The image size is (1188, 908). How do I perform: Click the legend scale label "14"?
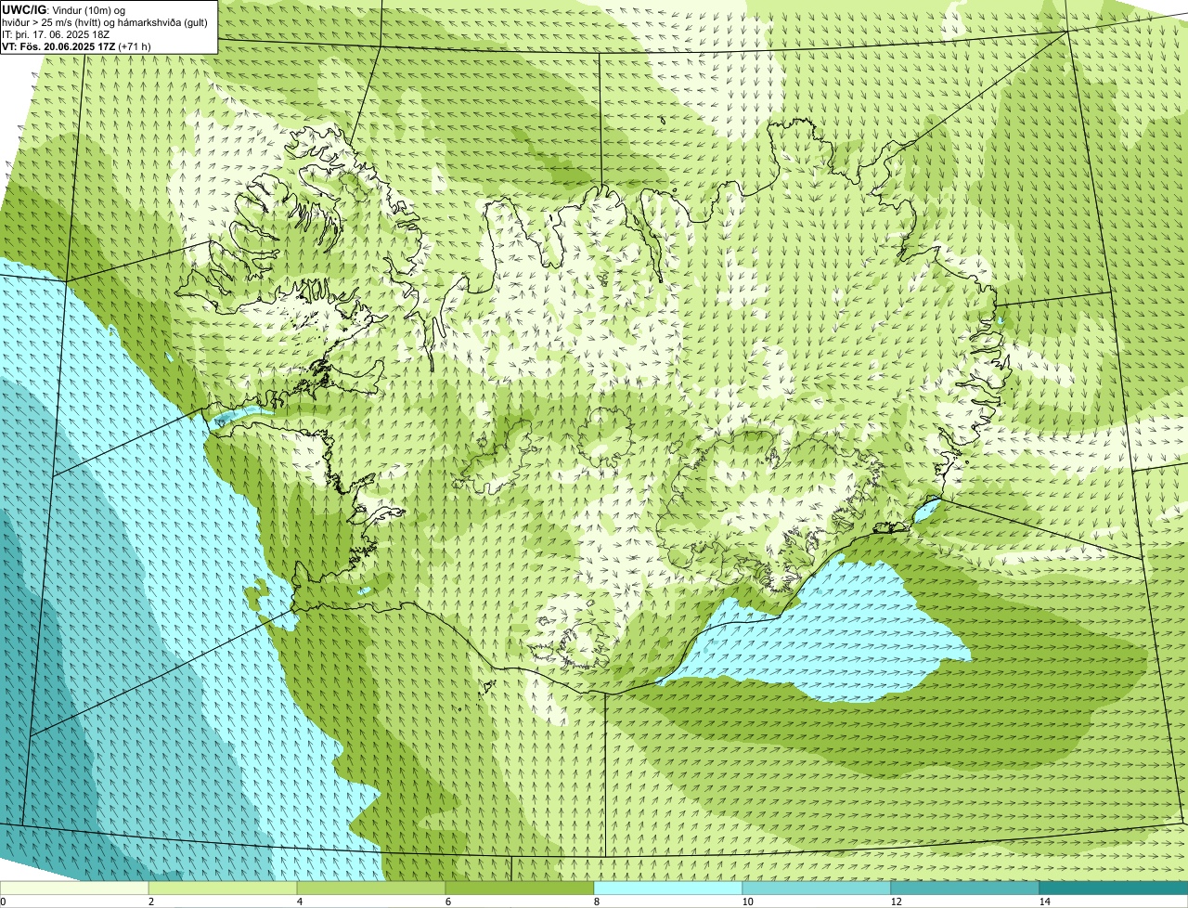(1044, 902)
